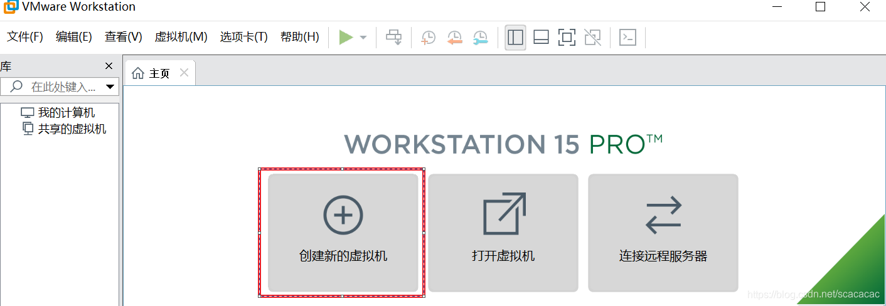886x306 pixels.
Task: Open the 文件(F) menu
Action: pyautogui.click(x=25, y=37)
